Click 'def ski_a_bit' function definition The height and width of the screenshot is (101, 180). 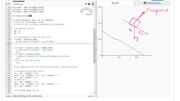[33, 20]
